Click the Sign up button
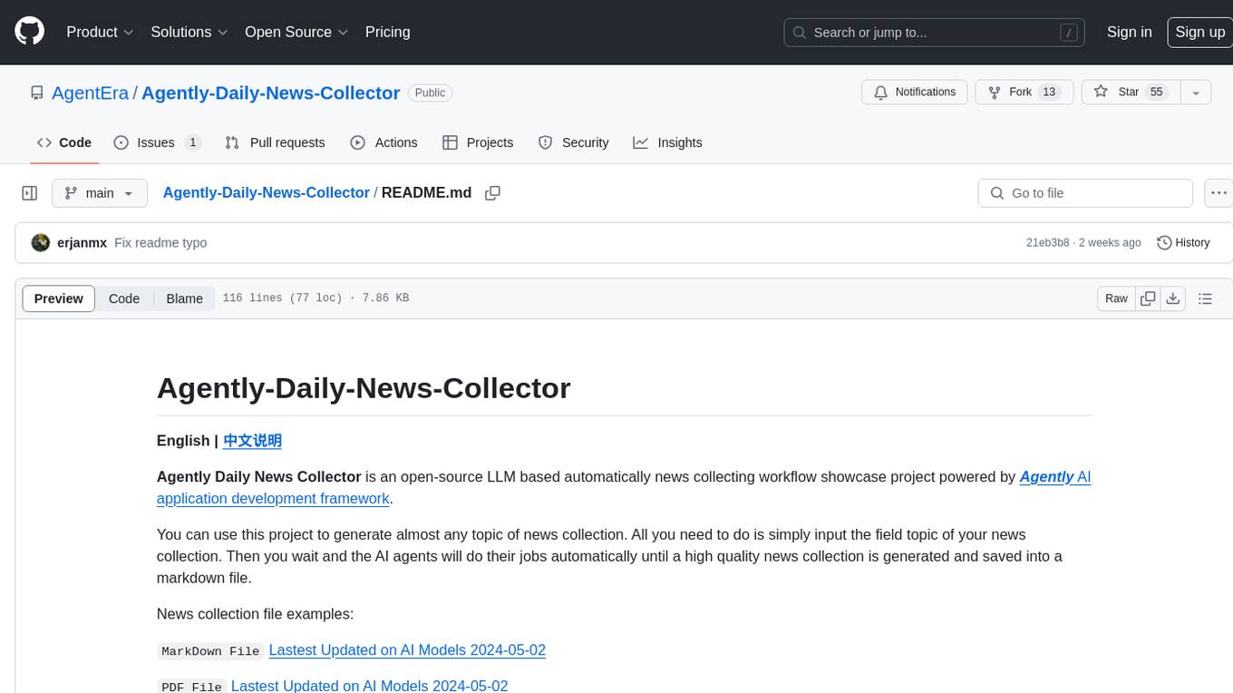The image size is (1233, 693). pos(1199,32)
